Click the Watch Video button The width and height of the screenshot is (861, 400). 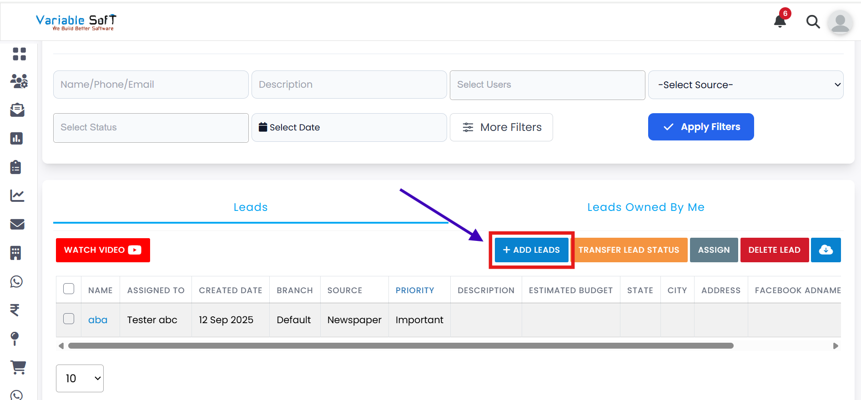(x=103, y=250)
